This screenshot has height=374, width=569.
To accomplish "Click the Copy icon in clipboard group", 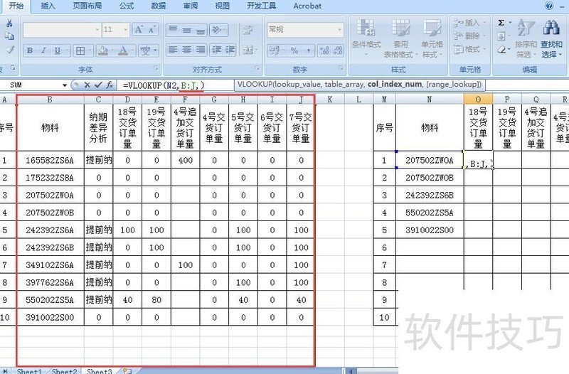I will (x=9, y=36).
